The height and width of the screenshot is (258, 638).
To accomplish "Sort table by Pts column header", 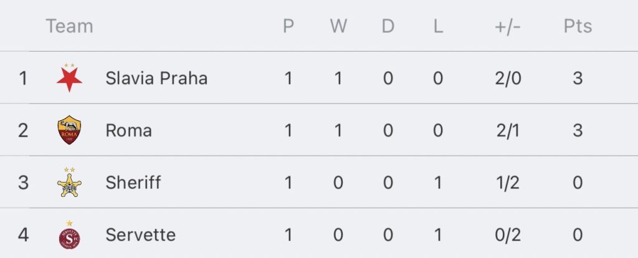I will (x=578, y=26).
